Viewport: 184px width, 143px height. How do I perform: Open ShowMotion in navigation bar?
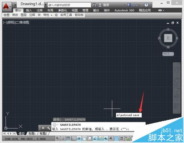pos(177,106)
